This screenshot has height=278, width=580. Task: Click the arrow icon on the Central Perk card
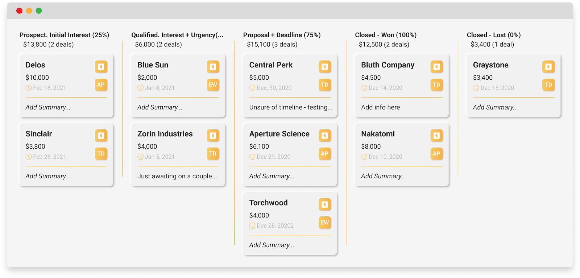click(325, 67)
